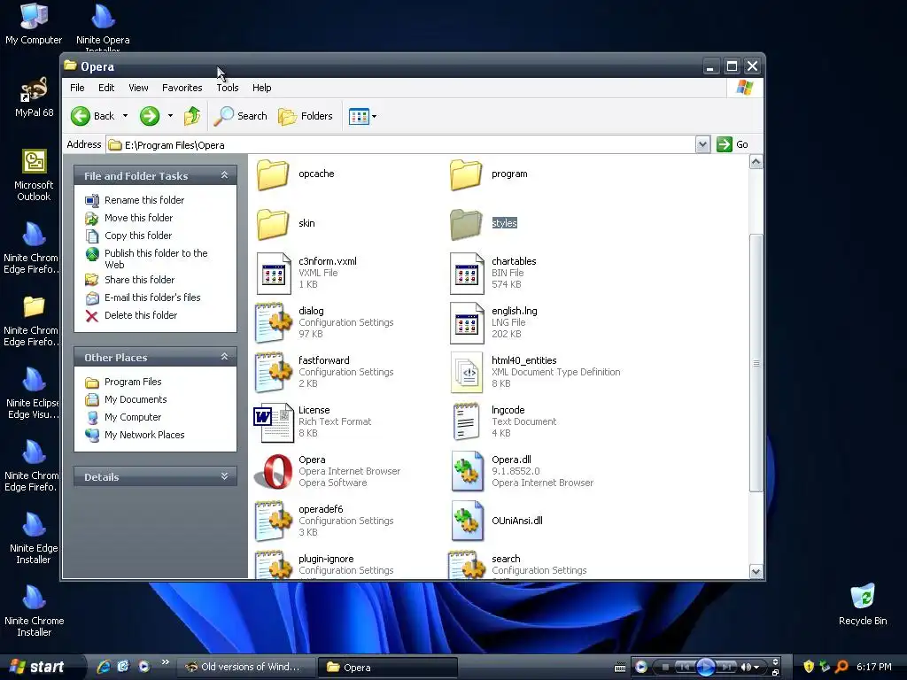Image resolution: width=907 pixels, height=680 pixels.
Task: Open the Edit menu
Action: pos(106,88)
